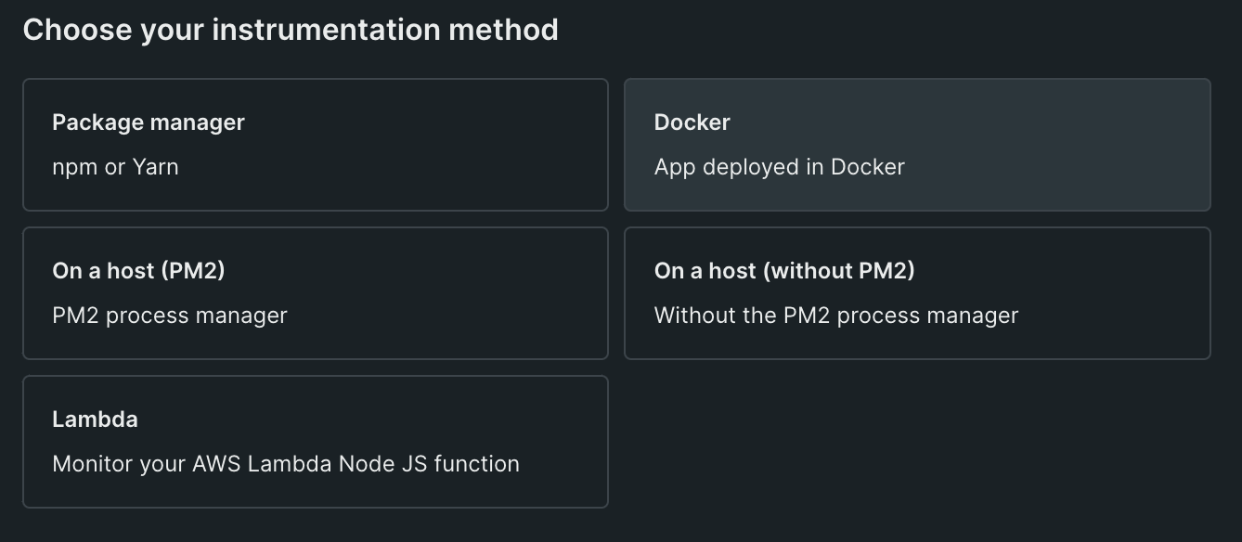Viewport: 1242px width, 542px height.
Task: Select the Package manager instrumentation card
Action: (x=315, y=145)
